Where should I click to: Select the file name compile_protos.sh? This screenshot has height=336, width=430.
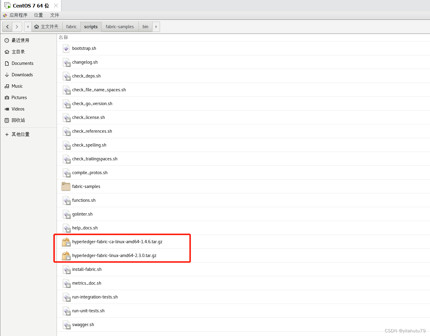click(x=90, y=173)
